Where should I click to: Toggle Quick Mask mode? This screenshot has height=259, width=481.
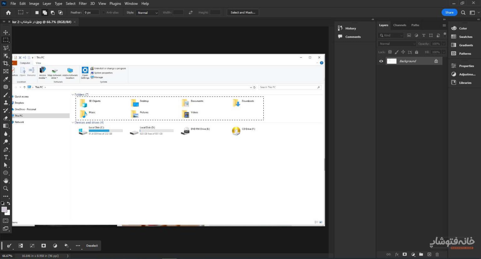(x=6, y=221)
